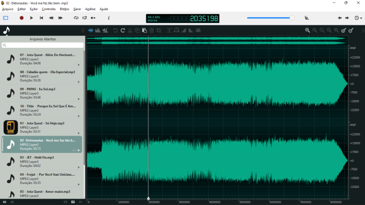Open the gain knob effect
The height and width of the screenshot is (205, 365).
pyautogui.click(x=198, y=30)
